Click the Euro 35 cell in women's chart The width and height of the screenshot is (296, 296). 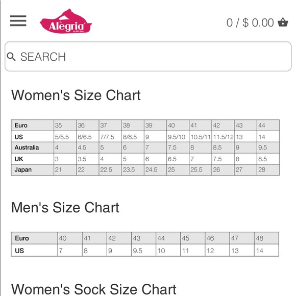tap(65, 126)
